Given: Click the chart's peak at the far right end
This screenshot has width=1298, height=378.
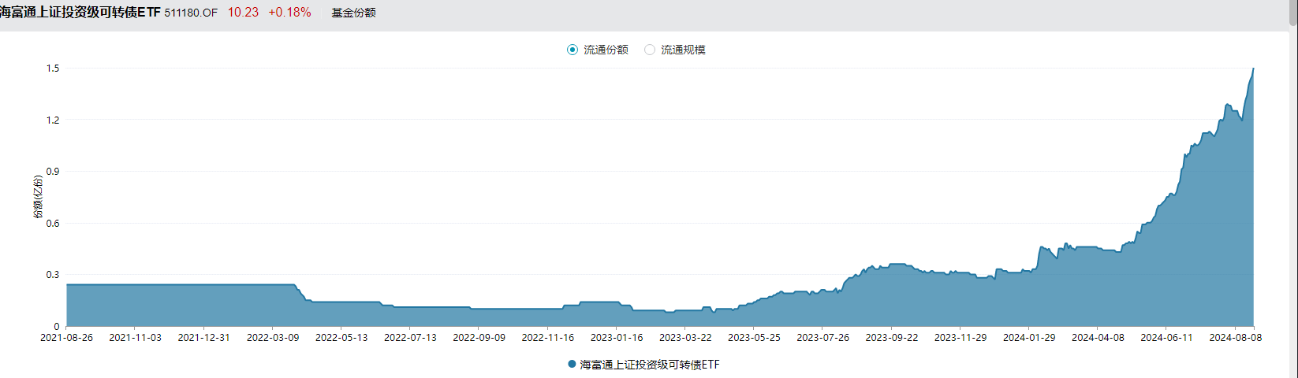Looking at the screenshot, I should (x=1252, y=70).
